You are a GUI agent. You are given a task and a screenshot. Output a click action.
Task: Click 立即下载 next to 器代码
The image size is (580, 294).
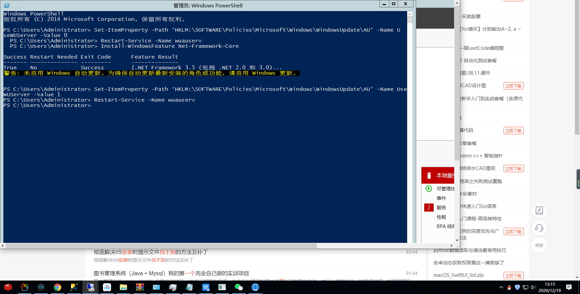point(513,131)
